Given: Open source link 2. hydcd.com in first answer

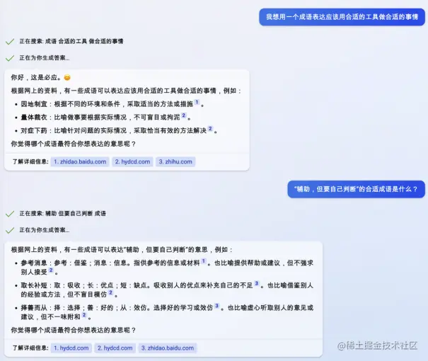Looking at the screenshot, I should click(132, 161).
